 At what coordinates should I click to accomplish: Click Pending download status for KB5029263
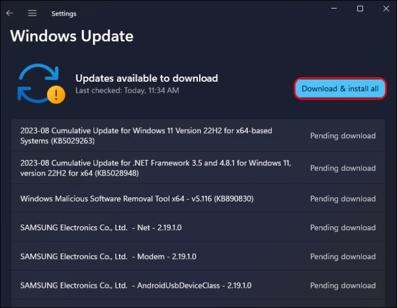343,136
